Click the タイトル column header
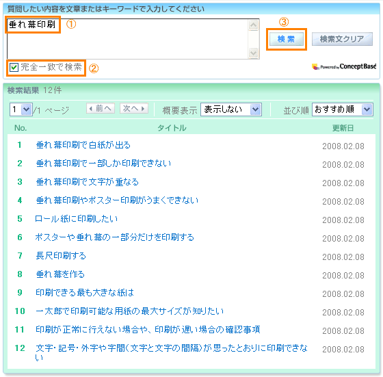 click(172, 128)
